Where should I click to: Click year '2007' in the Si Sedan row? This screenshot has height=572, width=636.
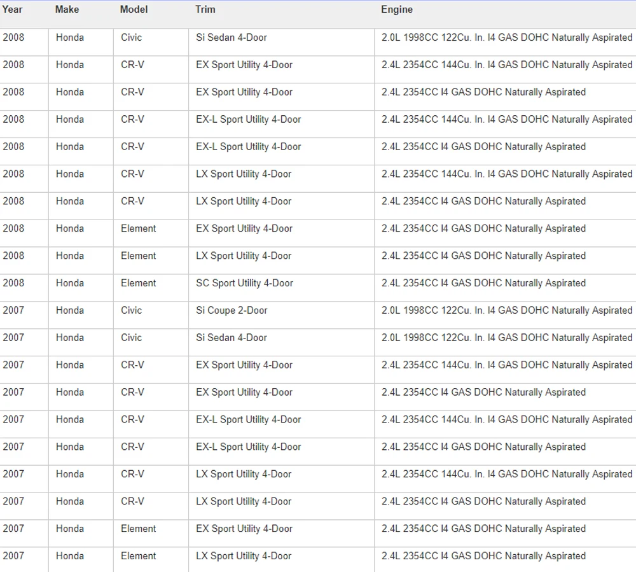click(13, 337)
